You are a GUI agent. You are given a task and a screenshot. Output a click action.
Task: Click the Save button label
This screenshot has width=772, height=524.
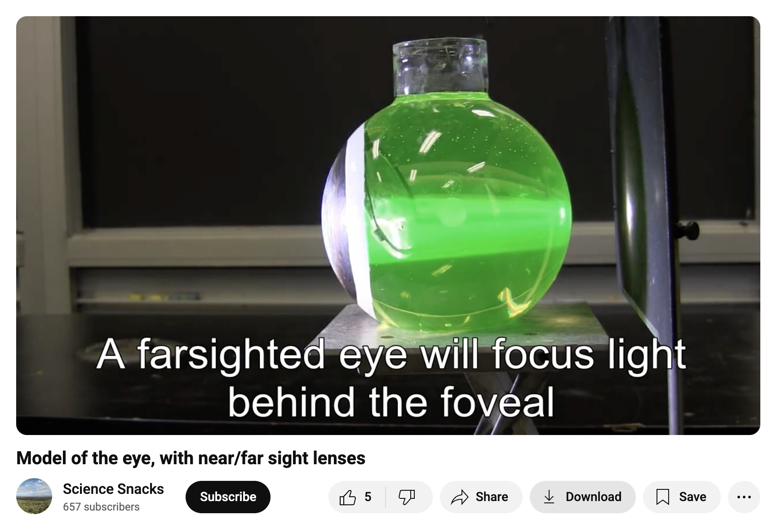(x=692, y=497)
